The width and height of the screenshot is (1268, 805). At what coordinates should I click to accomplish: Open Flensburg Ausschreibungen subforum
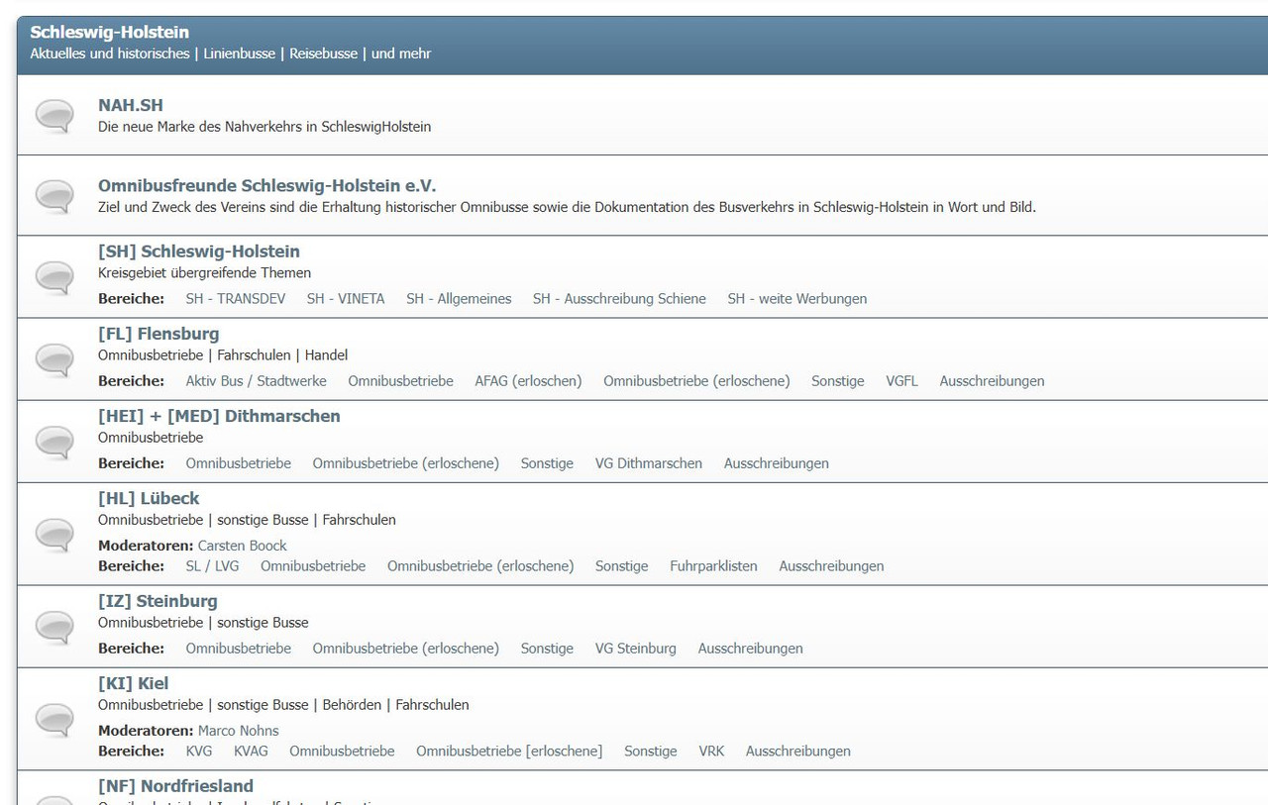pyautogui.click(x=992, y=380)
